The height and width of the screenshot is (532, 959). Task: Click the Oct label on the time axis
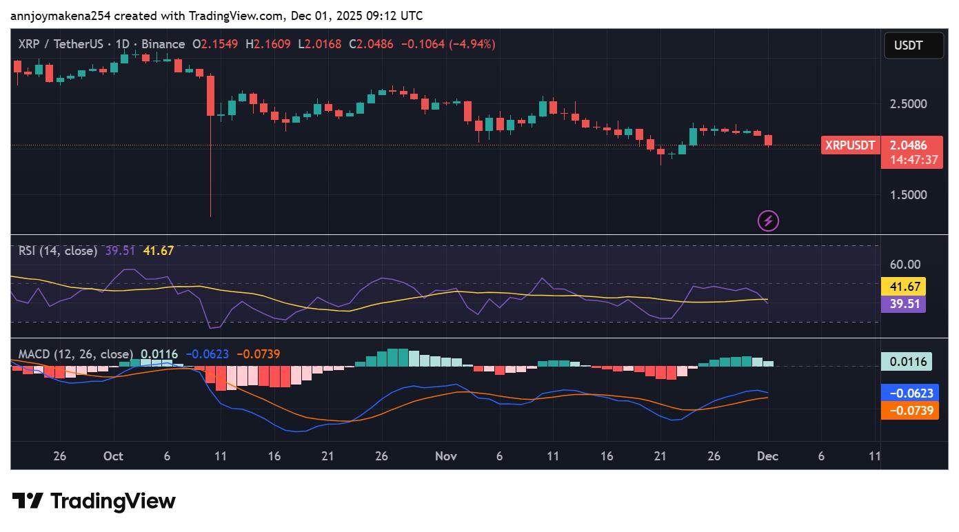pyautogui.click(x=113, y=456)
